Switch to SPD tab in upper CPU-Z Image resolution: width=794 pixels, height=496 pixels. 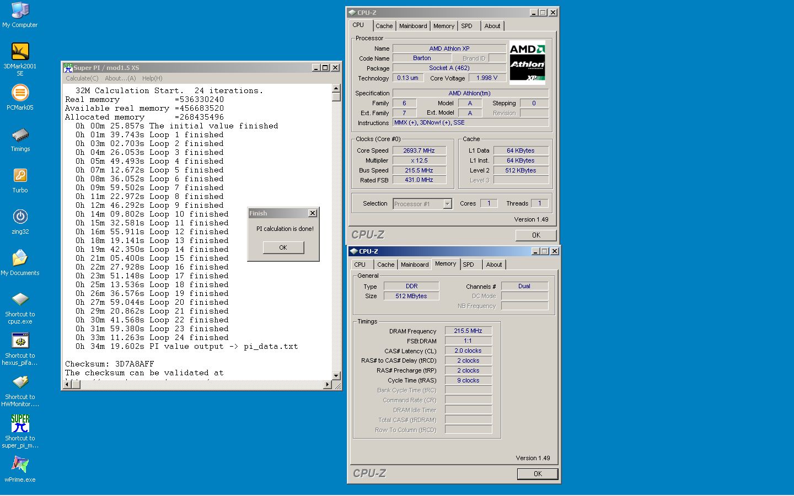pos(467,26)
